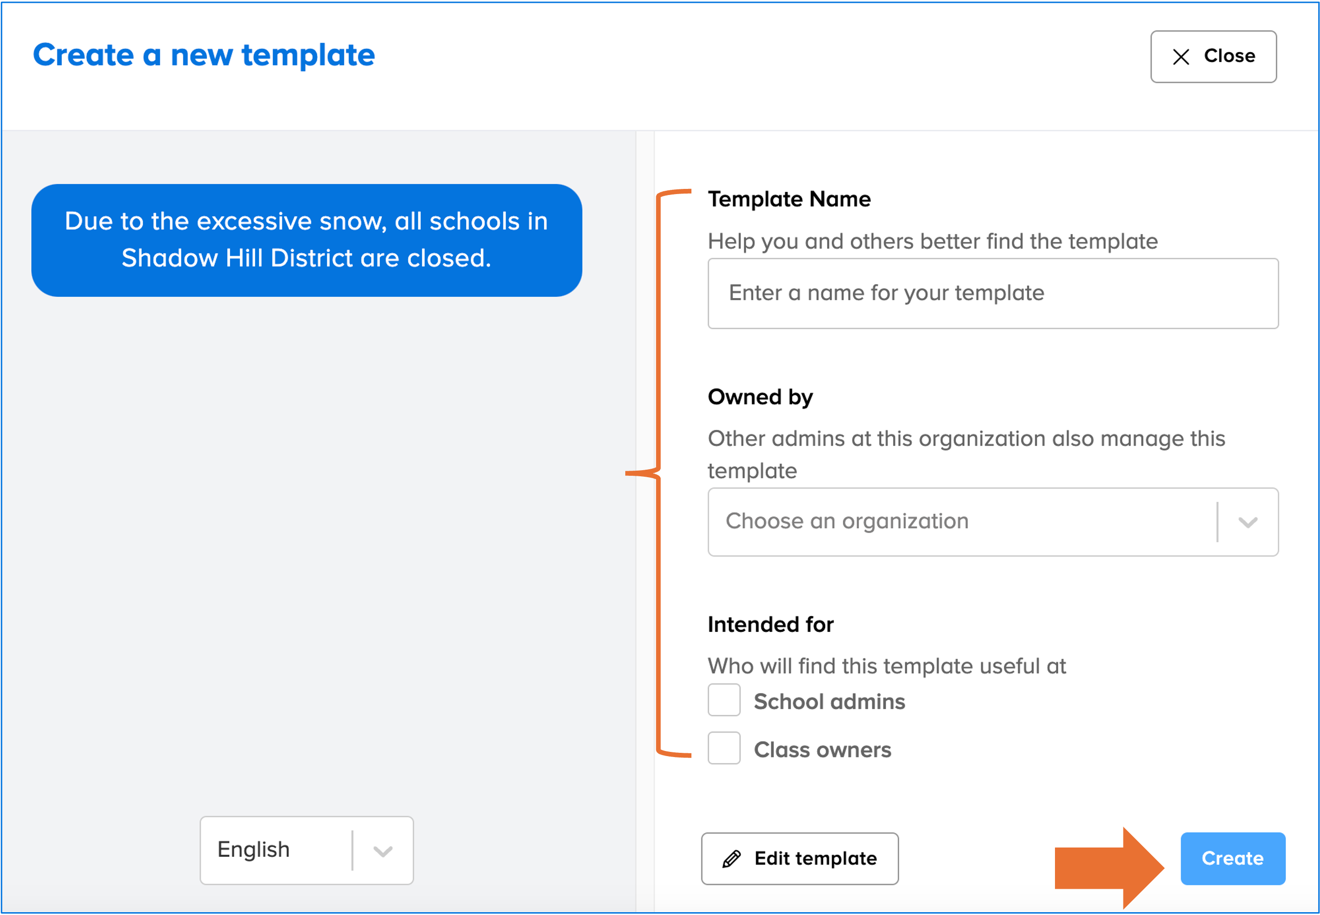Viewport: 1320px width, 915px height.
Task: Click the X icon in Close button
Action: pyautogui.click(x=1181, y=57)
